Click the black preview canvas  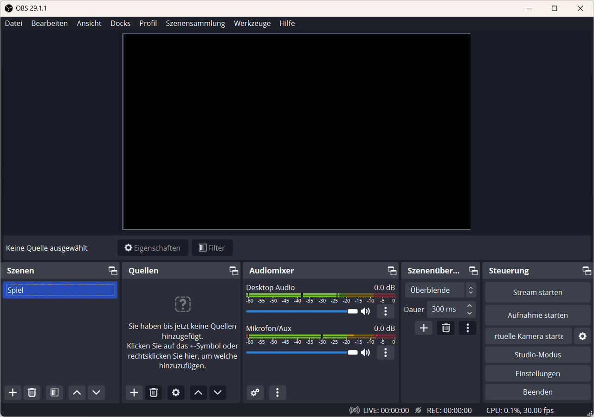pos(297,132)
